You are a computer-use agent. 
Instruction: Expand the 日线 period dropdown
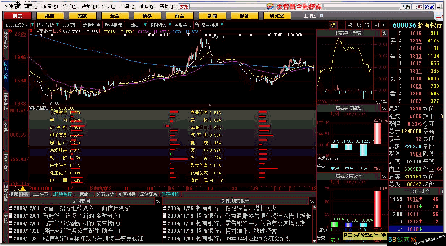[x=145, y=25]
